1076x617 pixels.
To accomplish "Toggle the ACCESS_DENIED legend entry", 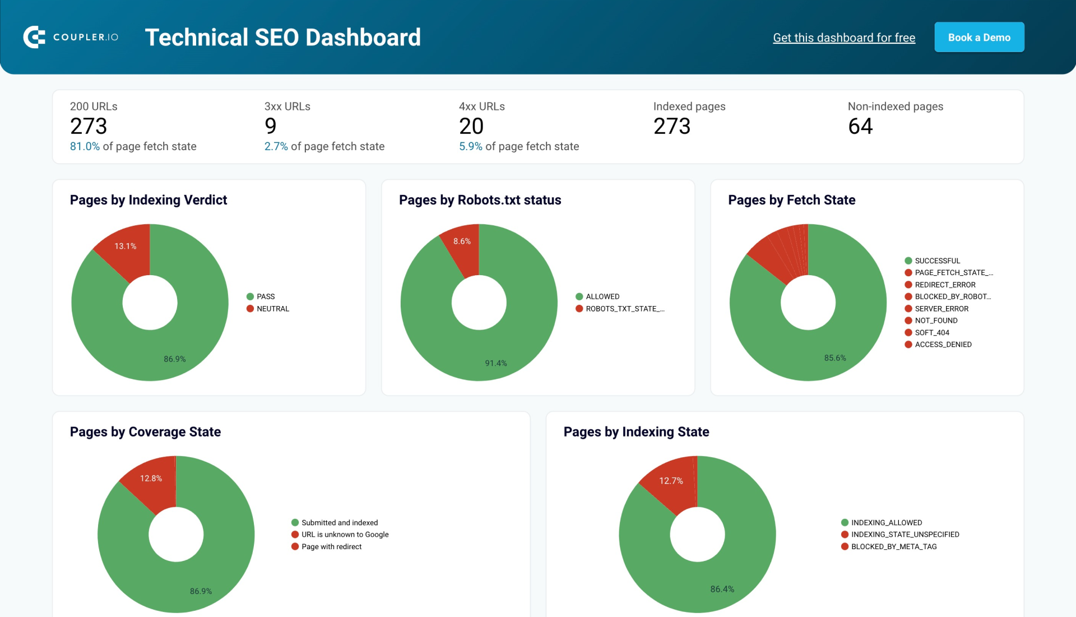I will (943, 344).
